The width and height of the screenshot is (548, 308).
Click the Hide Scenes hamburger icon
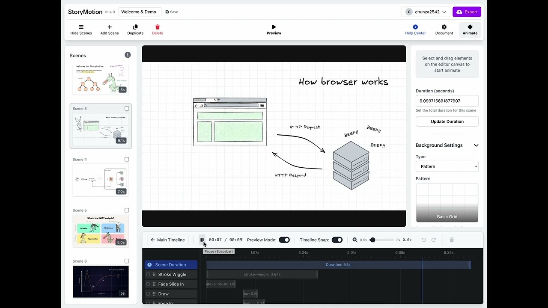[x=81, y=27]
